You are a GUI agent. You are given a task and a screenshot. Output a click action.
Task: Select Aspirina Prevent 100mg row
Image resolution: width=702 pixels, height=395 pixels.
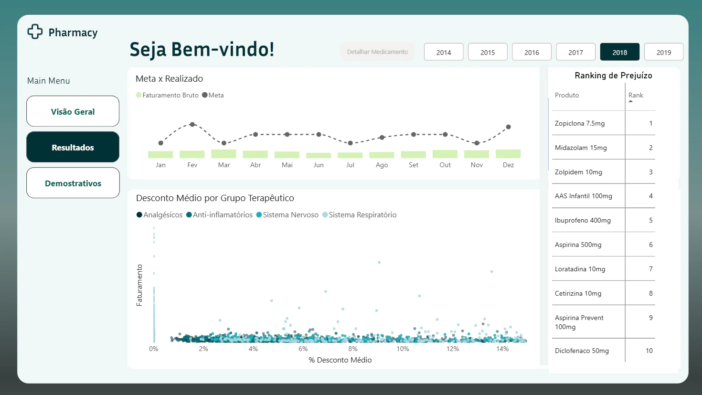(604, 322)
